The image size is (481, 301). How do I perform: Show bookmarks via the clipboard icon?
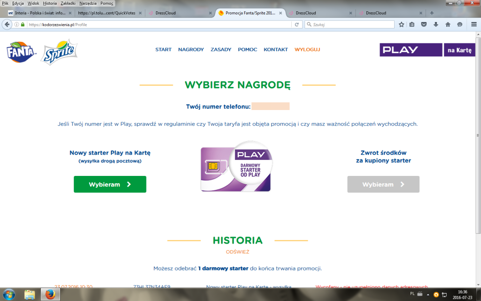[411, 24]
